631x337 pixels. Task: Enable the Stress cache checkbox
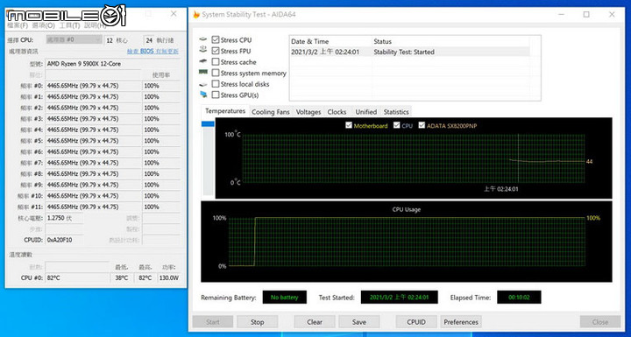pos(216,62)
